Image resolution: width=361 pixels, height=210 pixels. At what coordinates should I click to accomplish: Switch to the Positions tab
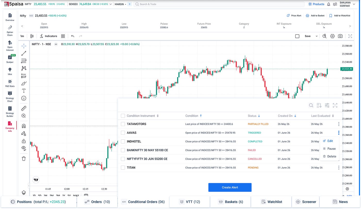[x=39, y=202]
